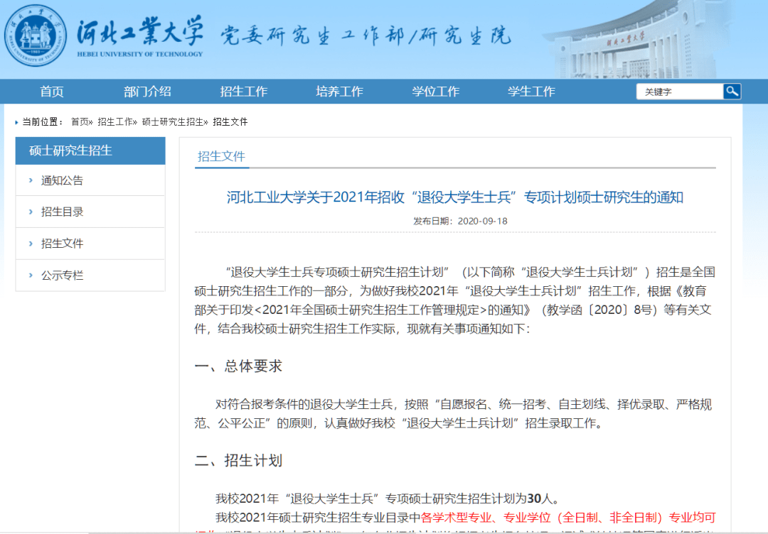The image size is (768, 534).
Task: Click the magnifying glass search icon
Action: [x=732, y=91]
